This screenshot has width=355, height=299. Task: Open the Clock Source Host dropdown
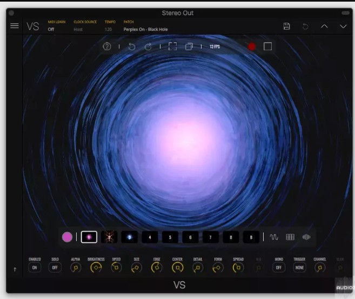(x=78, y=29)
